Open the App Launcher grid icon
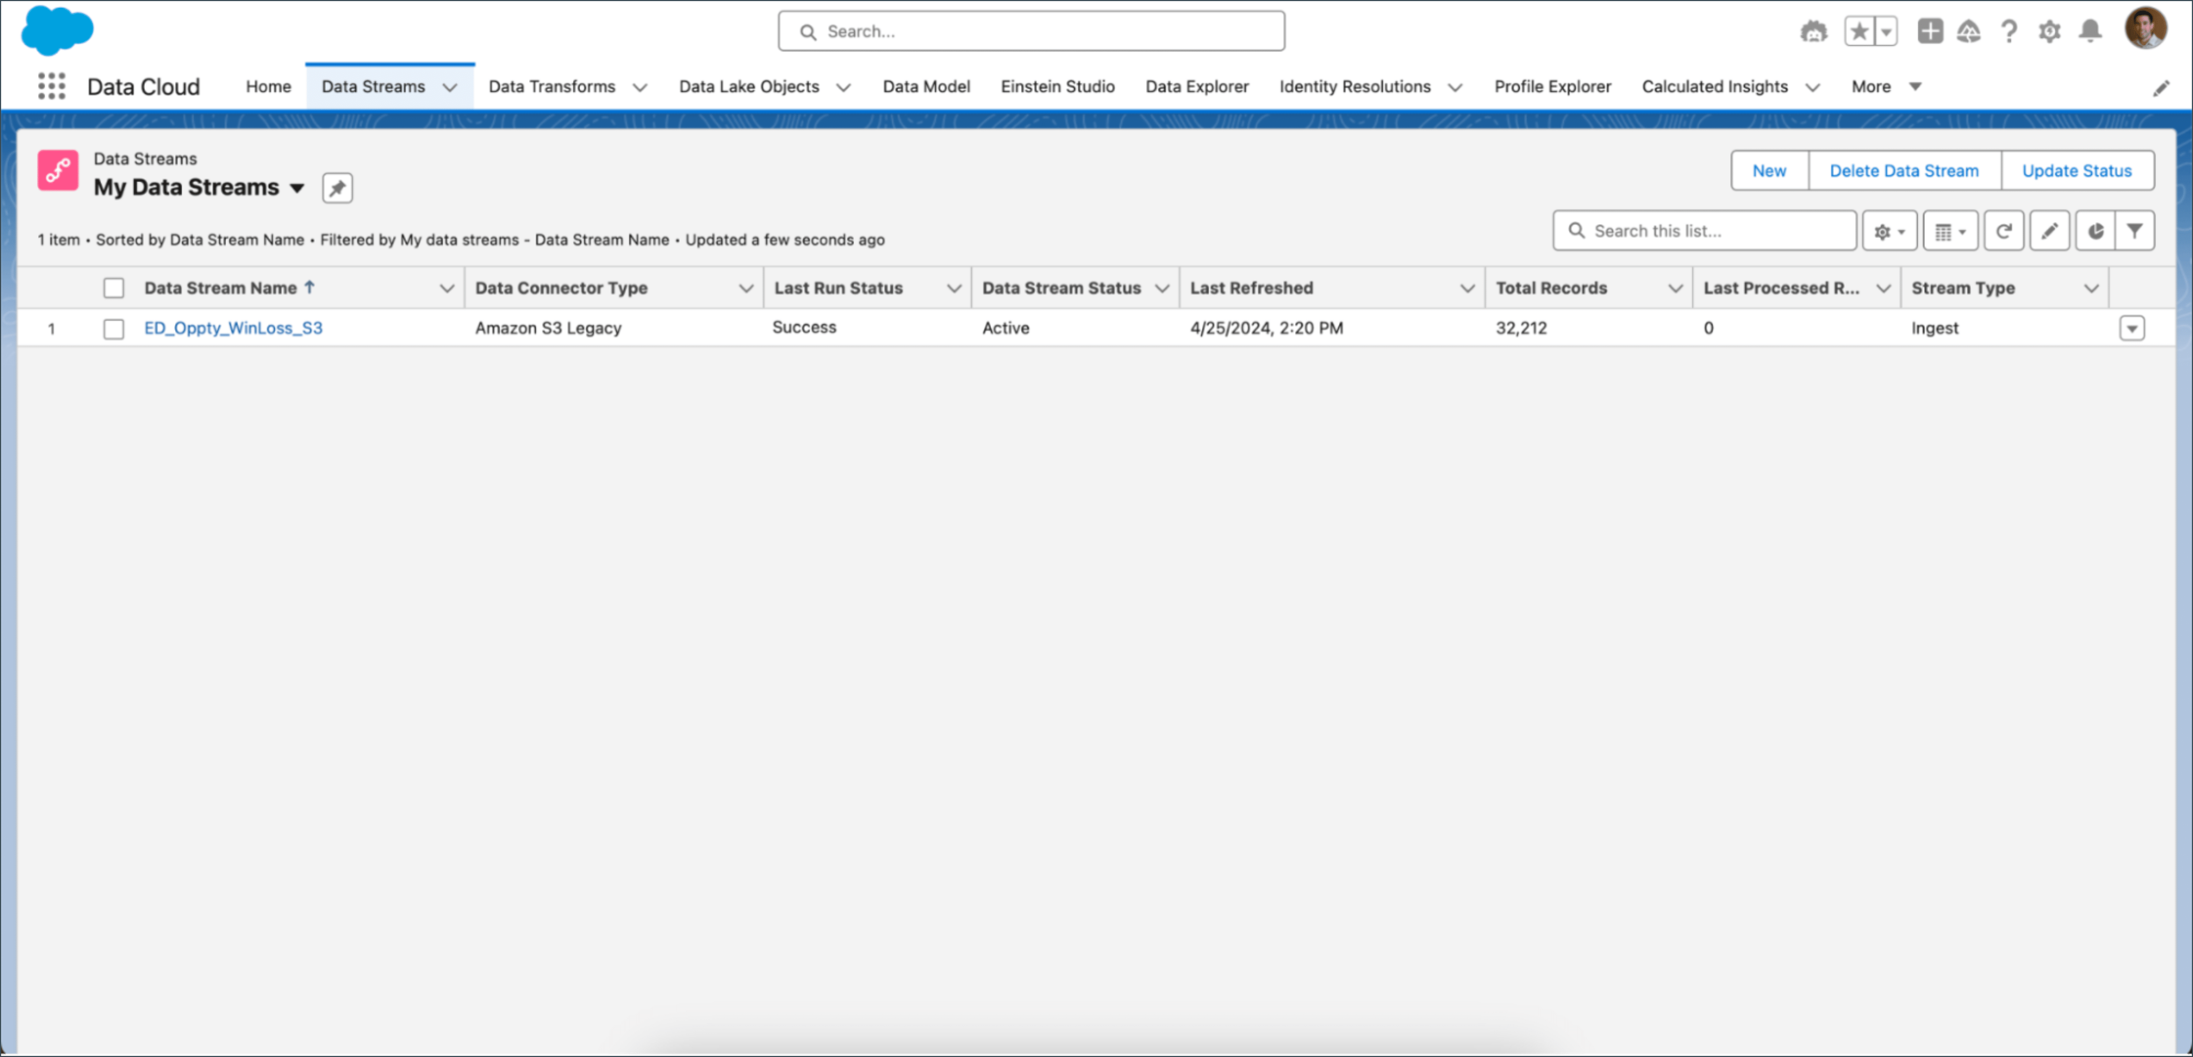 point(52,86)
